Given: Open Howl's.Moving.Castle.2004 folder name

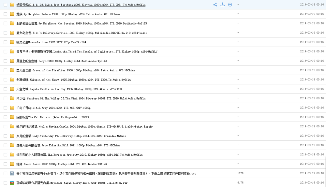Looking at the screenshot, I should tap(84, 126).
